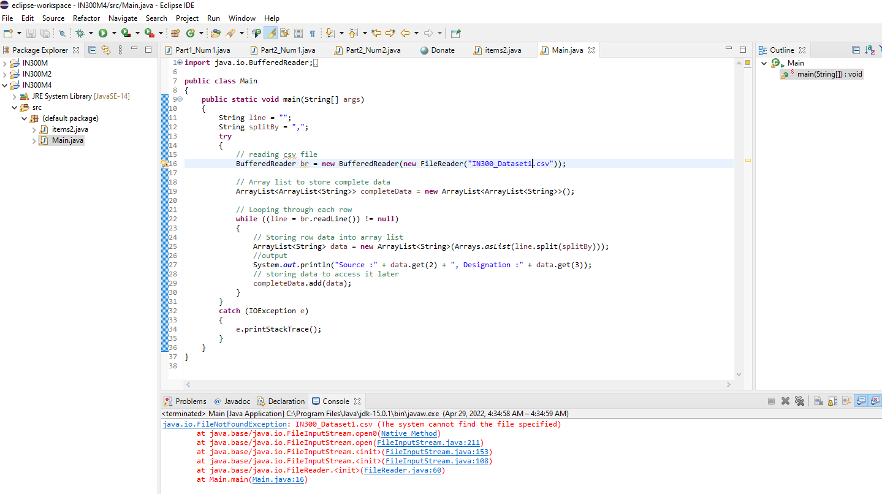Open the FileReader.java:60 link
This screenshot has height=494, width=882.
pos(401,471)
